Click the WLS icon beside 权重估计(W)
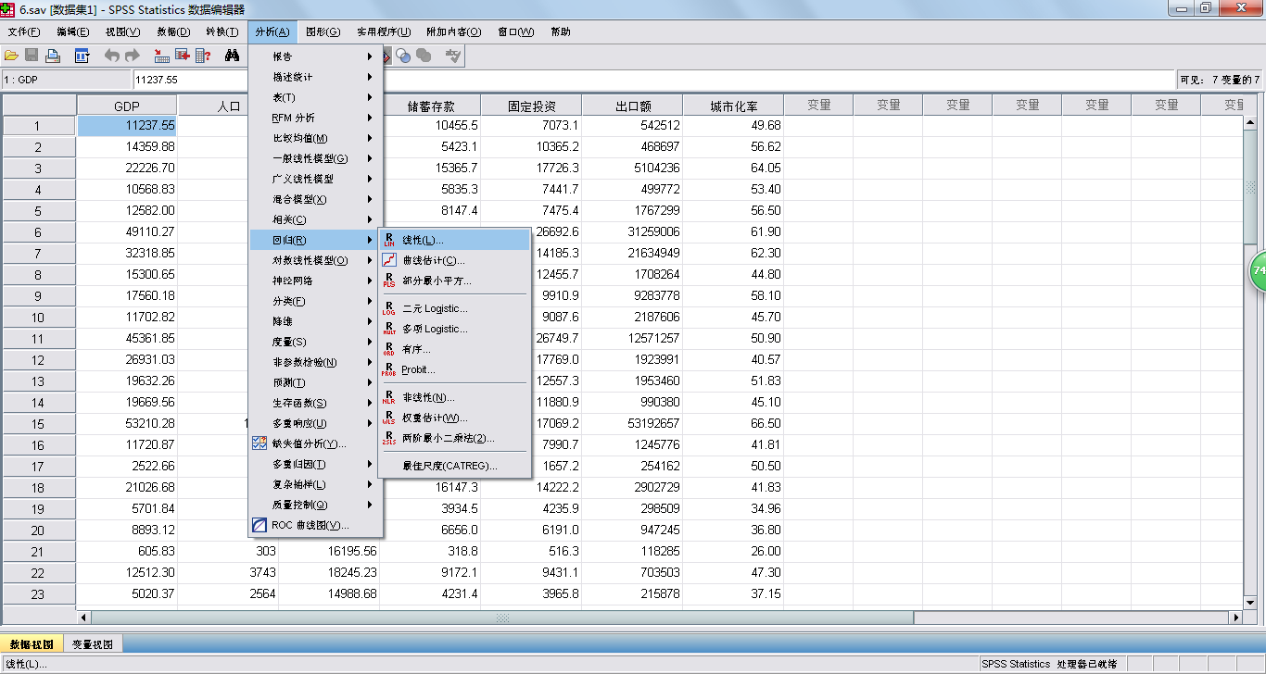Screen dimensions: 1266x674 click(389, 418)
